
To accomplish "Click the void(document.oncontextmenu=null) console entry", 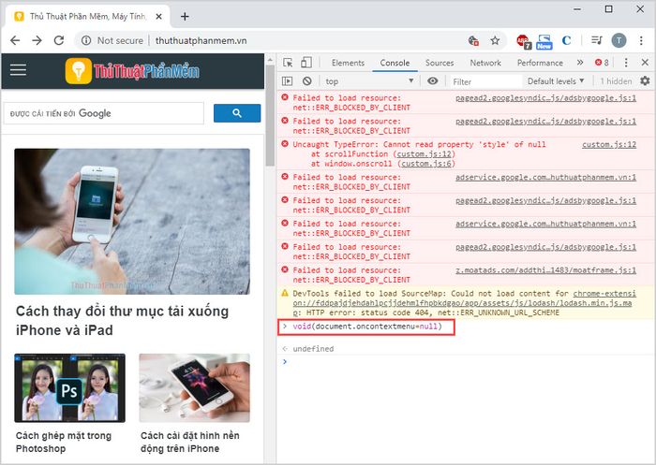I will point(367,327).
